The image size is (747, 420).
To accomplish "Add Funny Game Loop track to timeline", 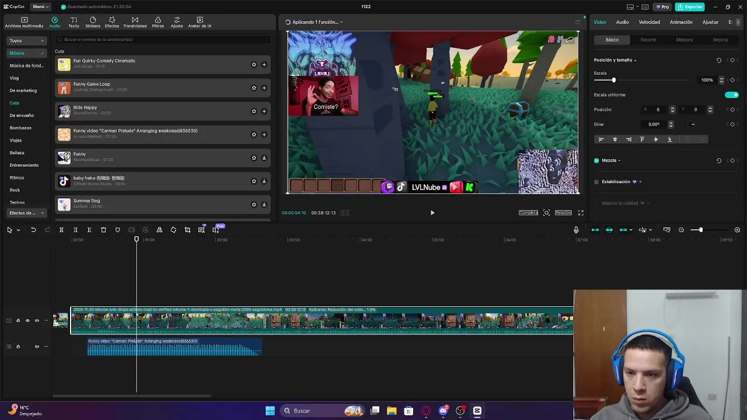I will (x=264, y=87).
